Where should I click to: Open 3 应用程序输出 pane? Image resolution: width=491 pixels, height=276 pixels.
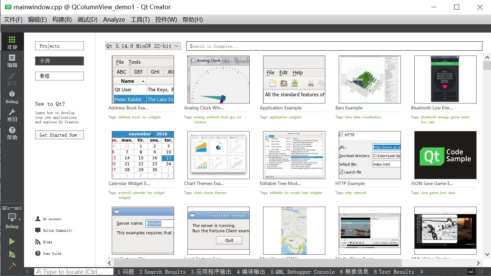[x=211, y=272]
